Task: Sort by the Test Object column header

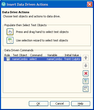Action: tap(20, 55)
